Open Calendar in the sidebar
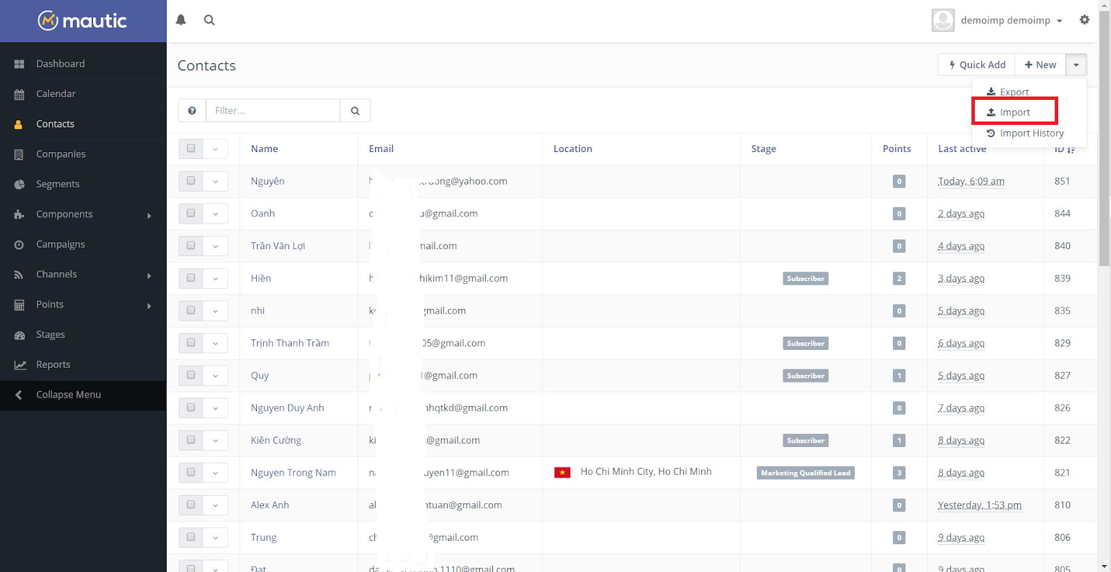1111x572 pixels. pyautogui.click(x=56, y=94)
